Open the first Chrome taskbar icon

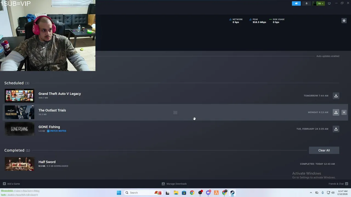192,193
